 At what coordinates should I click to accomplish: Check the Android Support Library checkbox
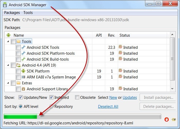coord(18,89)
